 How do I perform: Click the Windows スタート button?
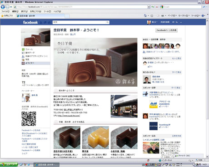(9, 165)
